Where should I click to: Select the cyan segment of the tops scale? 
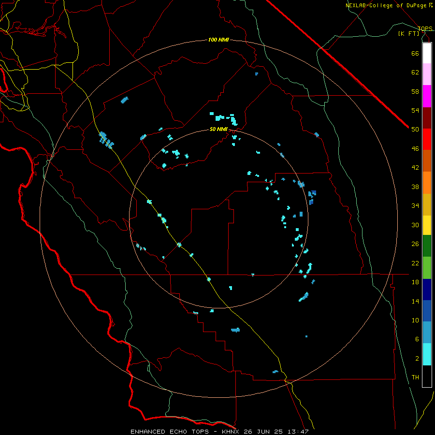(427, 354)
